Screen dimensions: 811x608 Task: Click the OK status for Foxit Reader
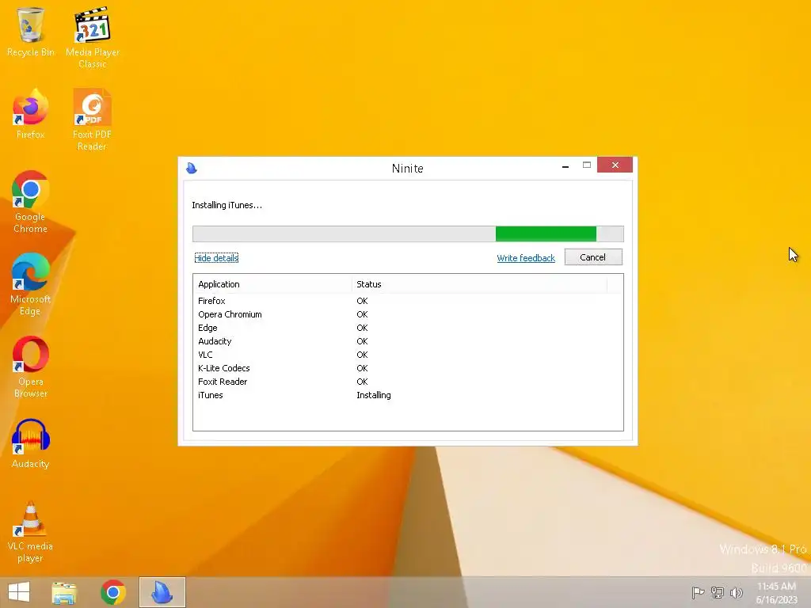(362, 382)
